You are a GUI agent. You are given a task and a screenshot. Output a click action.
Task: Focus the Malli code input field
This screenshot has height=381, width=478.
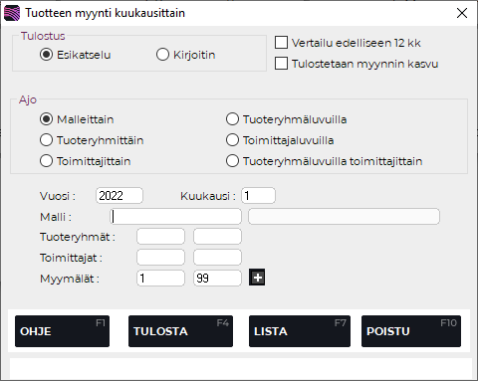tap(175, 217)
